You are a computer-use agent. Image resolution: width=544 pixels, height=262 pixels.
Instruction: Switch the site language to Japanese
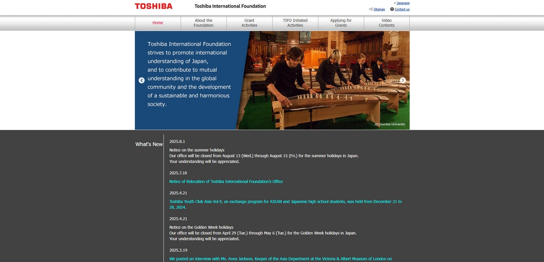403,3
